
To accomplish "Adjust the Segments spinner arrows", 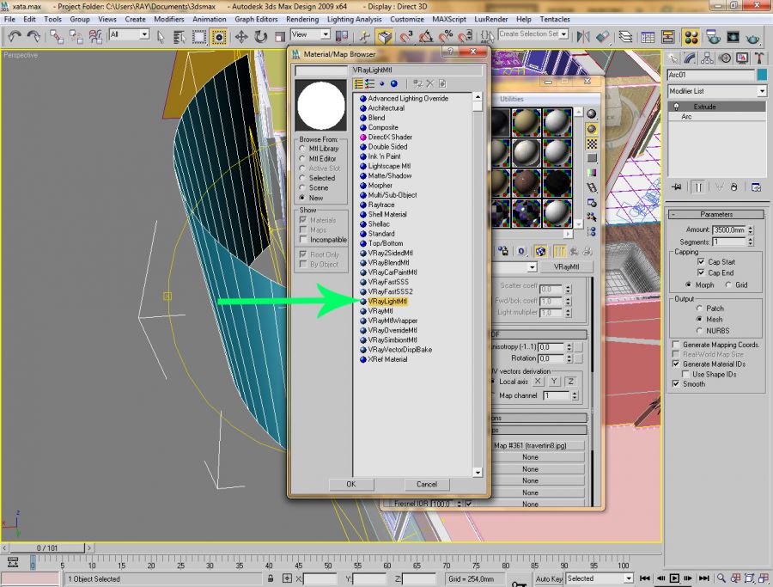I will [x=751, y=242].
